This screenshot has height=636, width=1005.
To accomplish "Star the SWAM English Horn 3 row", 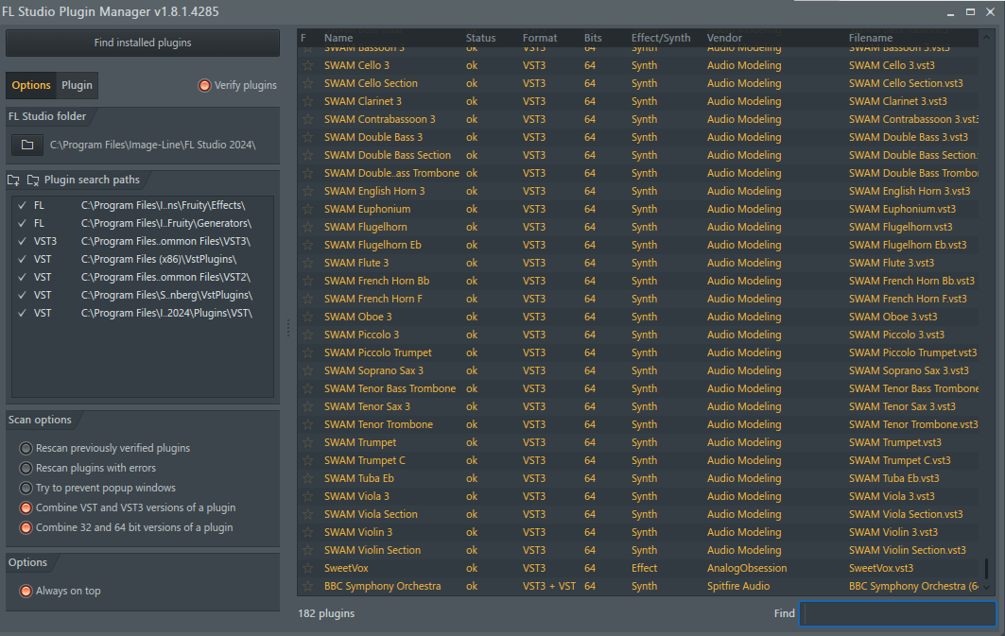I will [x=308, y=191].
